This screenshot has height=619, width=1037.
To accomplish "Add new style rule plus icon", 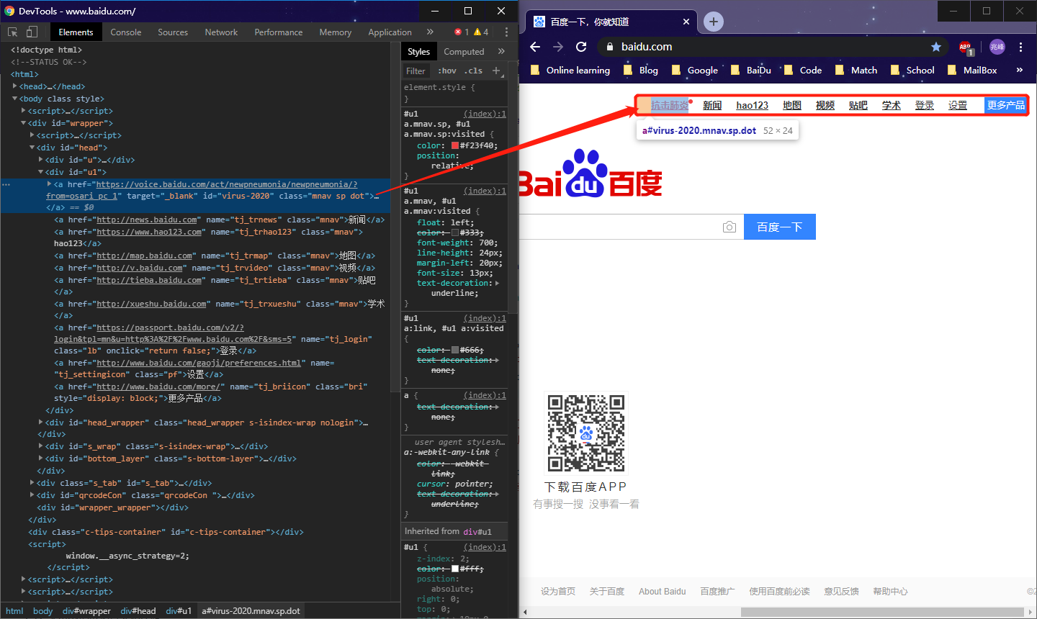I will 496,71.
